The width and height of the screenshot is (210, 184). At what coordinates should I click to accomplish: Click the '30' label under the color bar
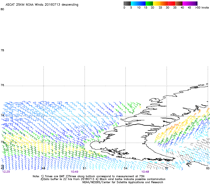167,8
